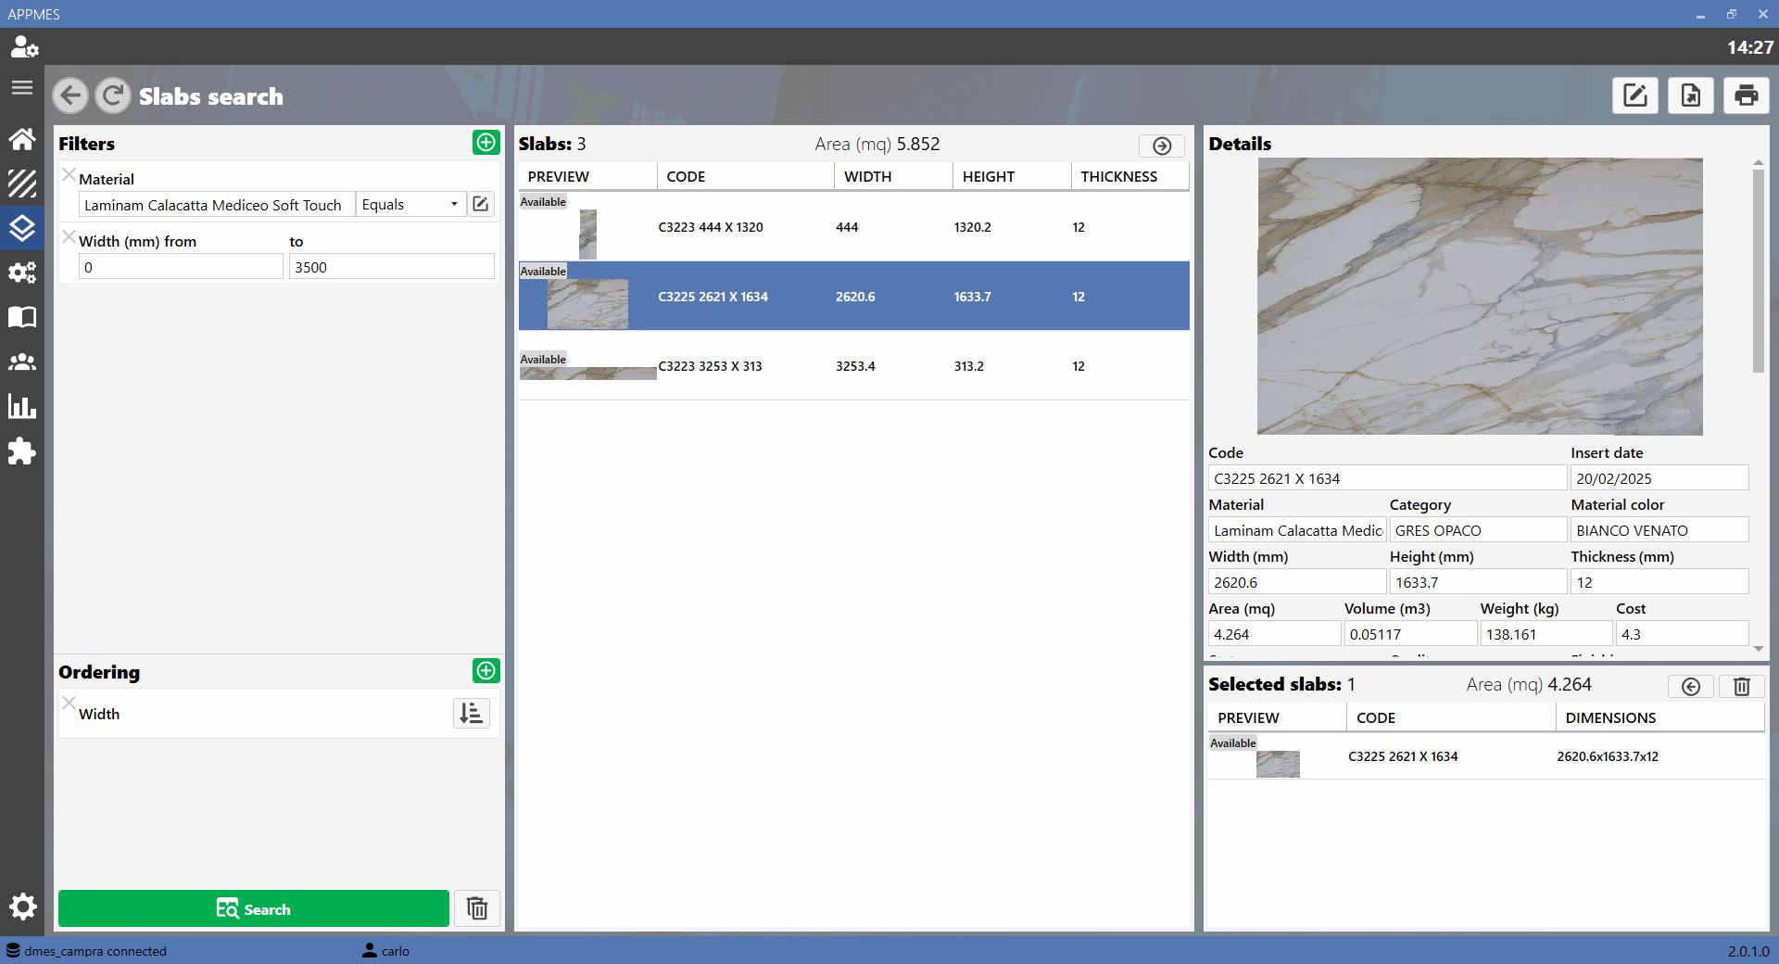The height and width of the screenshot is (964, 1779).
Task: Sort by the HEIGHT column header
Action: pos(1012,176)
